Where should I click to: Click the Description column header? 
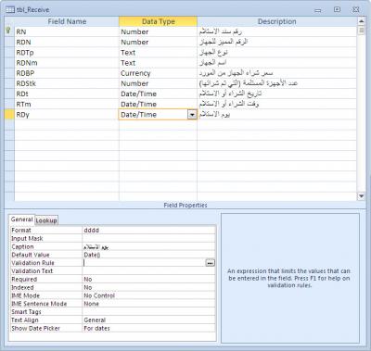point(277,21)
